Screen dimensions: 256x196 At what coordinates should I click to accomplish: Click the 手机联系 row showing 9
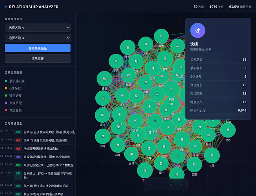218,68
